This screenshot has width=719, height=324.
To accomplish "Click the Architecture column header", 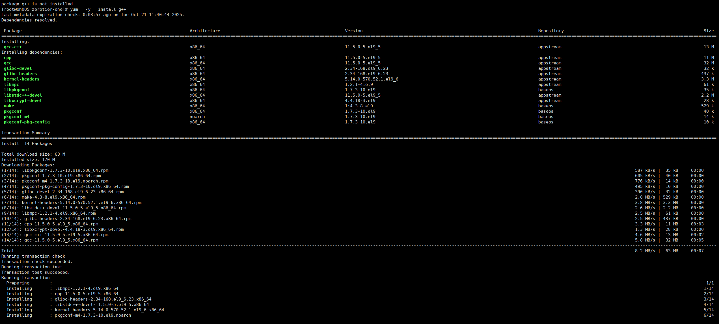I will 205,31.
